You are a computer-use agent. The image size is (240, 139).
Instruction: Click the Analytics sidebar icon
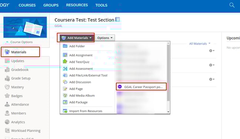[x=7, y=122]
